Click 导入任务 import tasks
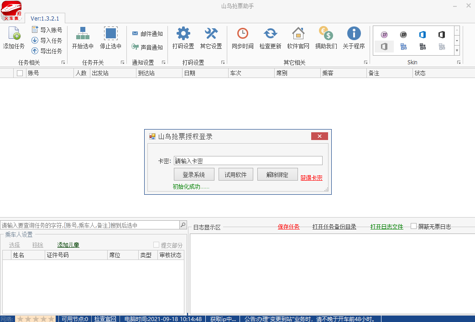 [x=47, y=40]
